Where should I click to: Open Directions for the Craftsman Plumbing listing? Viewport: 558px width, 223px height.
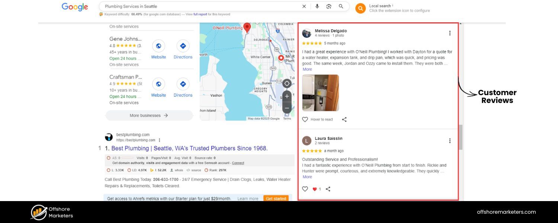[x=183, y=84]
